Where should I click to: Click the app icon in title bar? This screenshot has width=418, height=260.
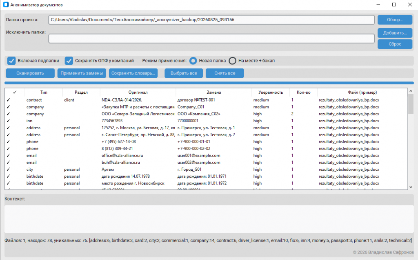click(6, 4)
